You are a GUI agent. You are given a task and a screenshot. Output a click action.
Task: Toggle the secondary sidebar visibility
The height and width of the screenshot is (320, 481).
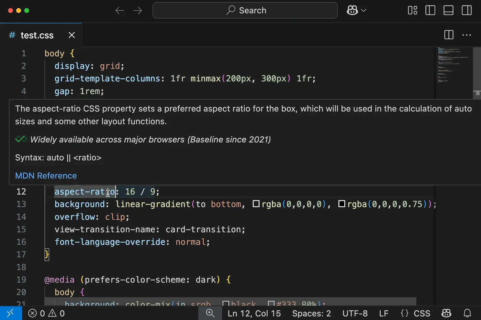click(467, 10)
